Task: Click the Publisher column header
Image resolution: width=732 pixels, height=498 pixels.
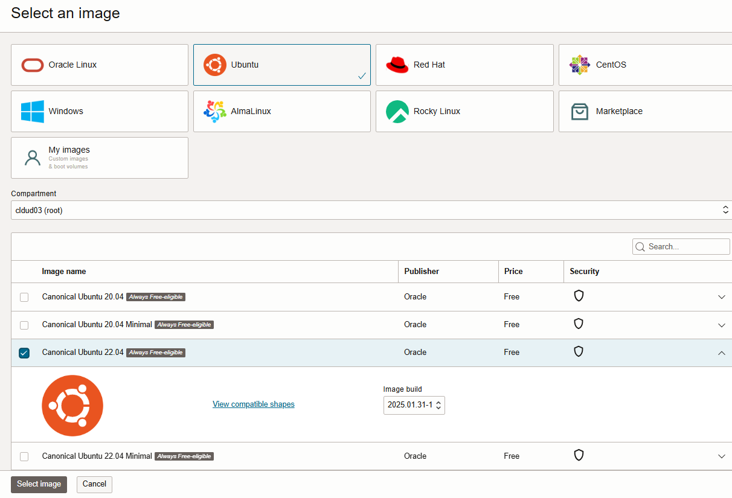Action: (x=422, y=272)
